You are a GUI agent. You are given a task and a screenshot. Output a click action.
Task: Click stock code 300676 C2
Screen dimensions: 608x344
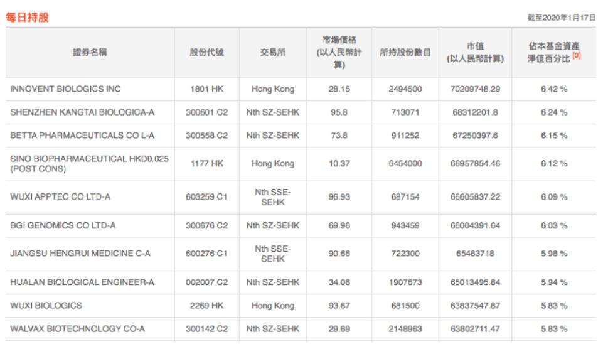point(206,225)
